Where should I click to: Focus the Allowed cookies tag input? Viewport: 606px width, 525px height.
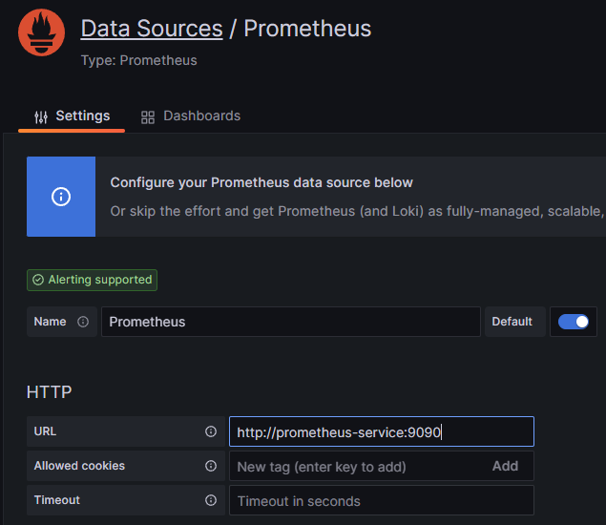click(353, 466)
